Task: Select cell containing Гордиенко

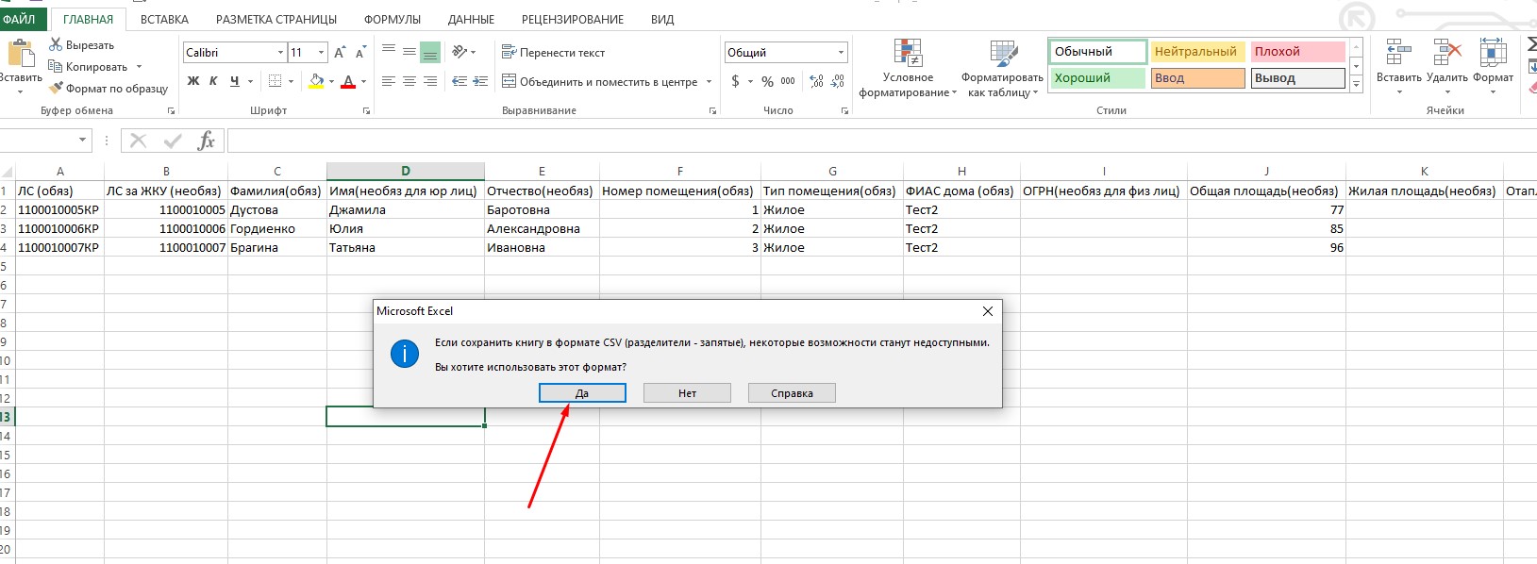Action: 277,228
